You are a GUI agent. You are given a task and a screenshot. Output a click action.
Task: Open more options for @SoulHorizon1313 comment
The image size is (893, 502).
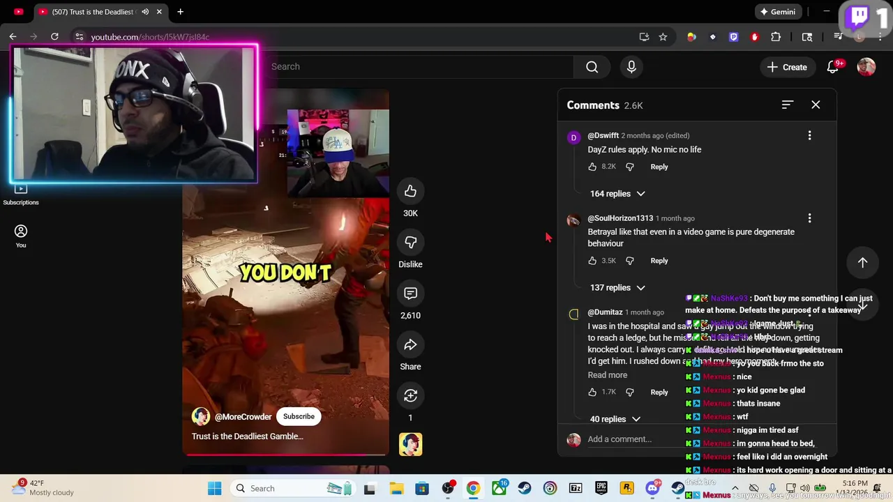[x=809, y=218]
